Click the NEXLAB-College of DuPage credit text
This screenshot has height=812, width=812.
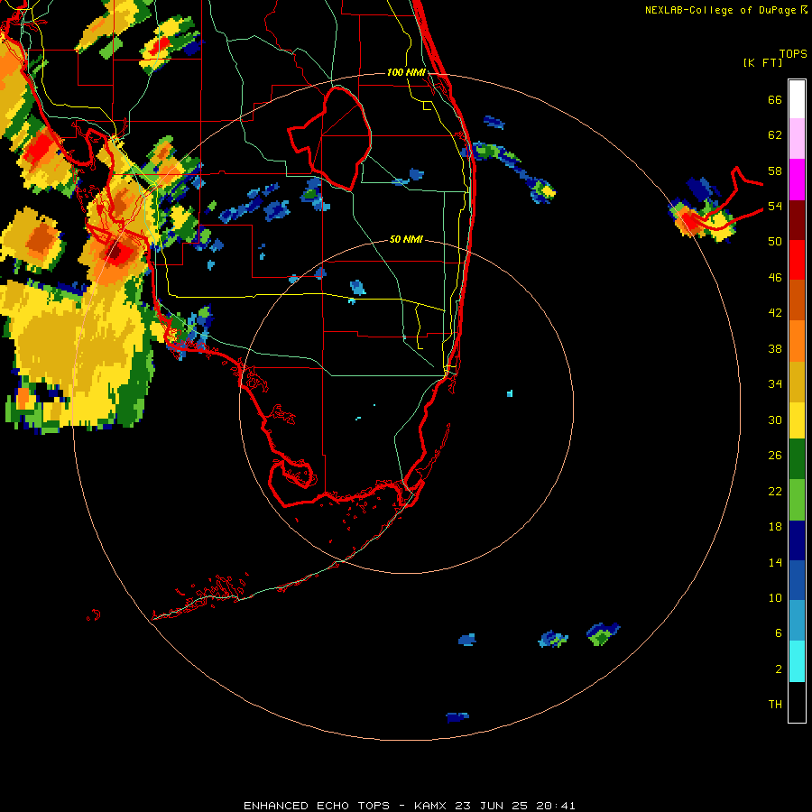(x=720, y=10)
